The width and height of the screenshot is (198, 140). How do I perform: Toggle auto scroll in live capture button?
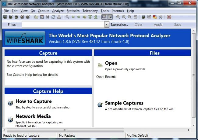pos(110,17)
